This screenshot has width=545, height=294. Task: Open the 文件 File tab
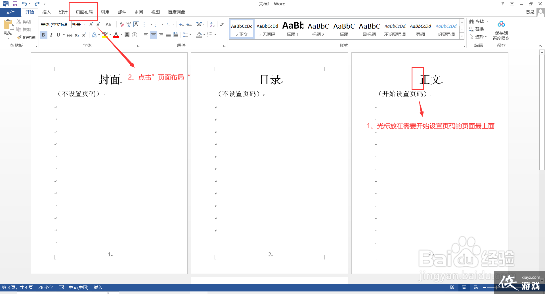[10, 12]
